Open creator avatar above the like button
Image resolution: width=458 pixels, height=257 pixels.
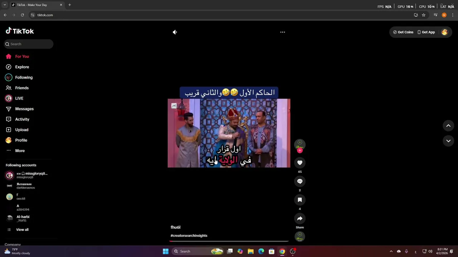coord(300,144)
